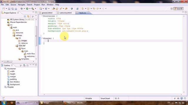The image size is (188, 105).
Task: Click Project Explorer horizontal scrollbar thumb
Action: click(x=8, y=62)
